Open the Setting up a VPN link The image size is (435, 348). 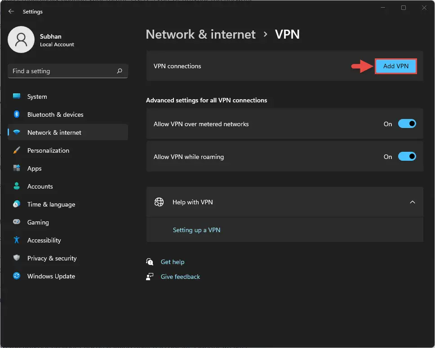[196, 230]
